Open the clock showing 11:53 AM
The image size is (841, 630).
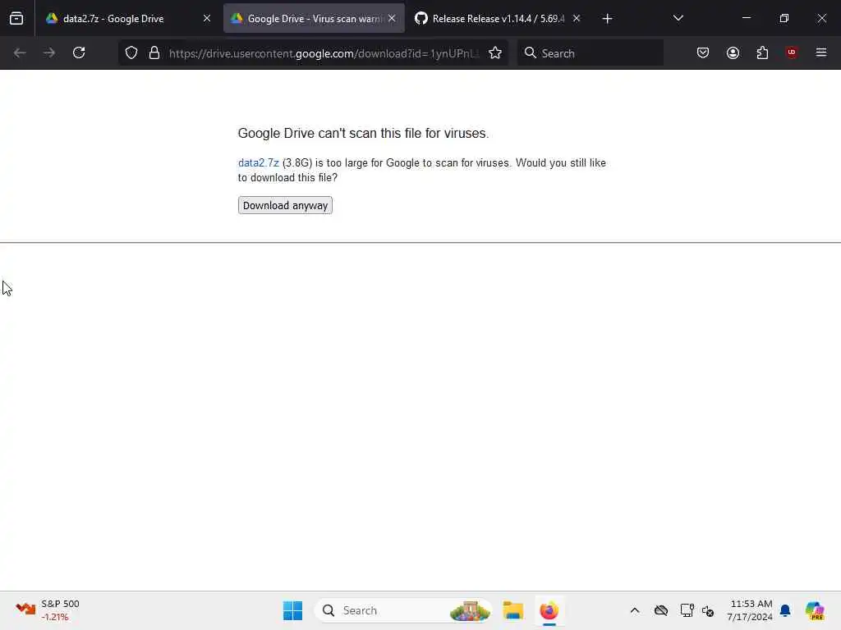point(750,610)
